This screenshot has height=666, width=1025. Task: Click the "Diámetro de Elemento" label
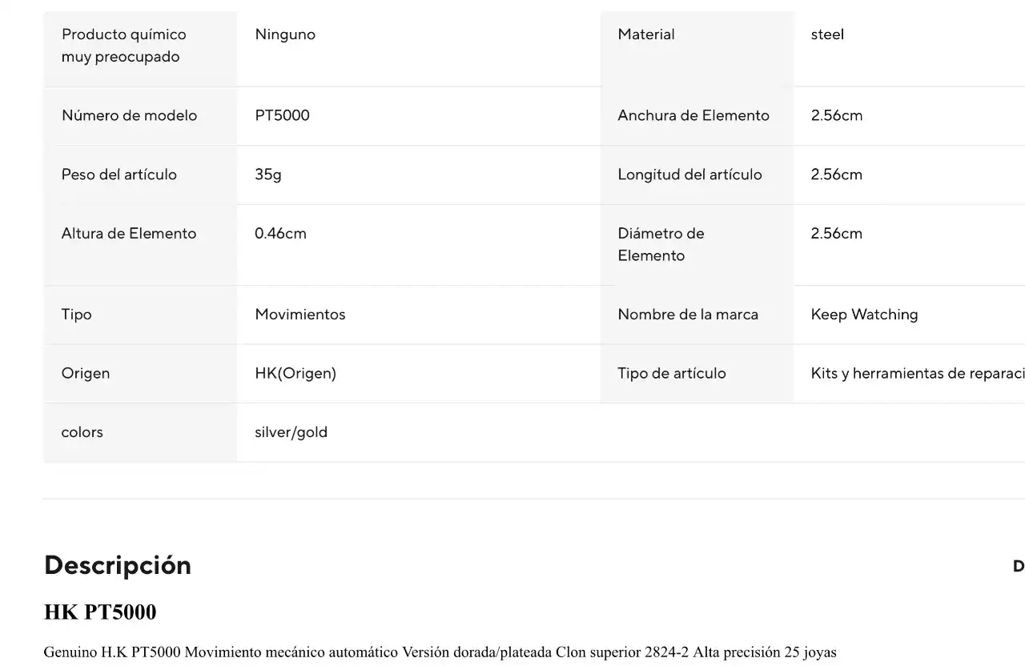pyautogui.click(x=661, y=244)
